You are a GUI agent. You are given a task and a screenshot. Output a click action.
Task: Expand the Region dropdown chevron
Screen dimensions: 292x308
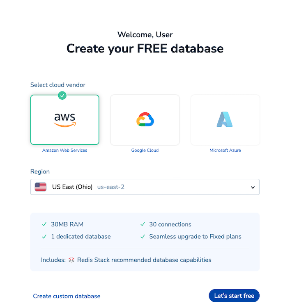point(253,187)
